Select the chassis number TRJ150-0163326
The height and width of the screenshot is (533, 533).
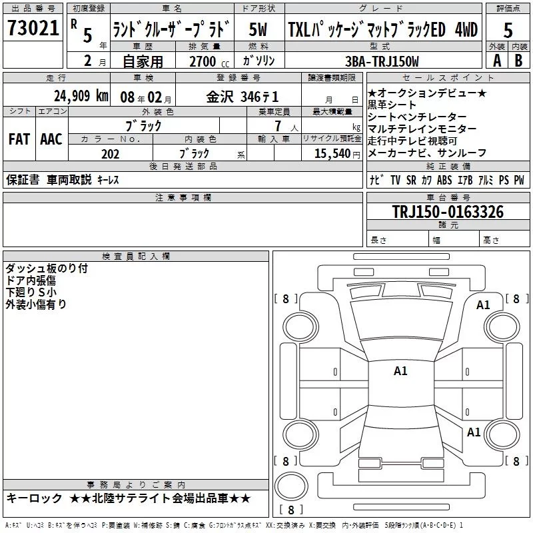pyautogui.click(x=448, y=212)
